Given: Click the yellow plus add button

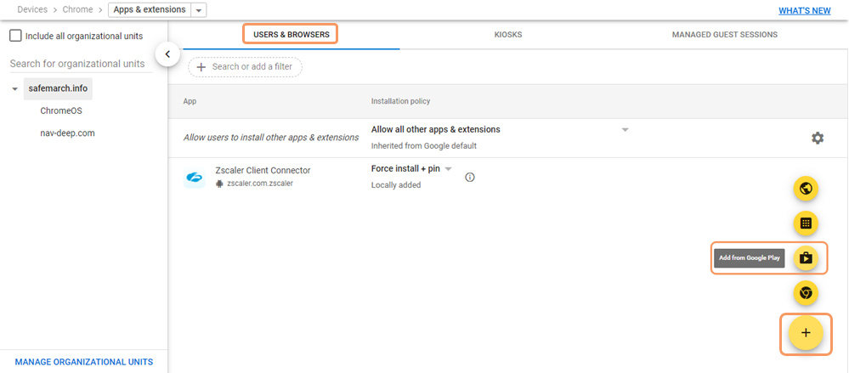Looking at the screenshot, I should tap(806, 332).
